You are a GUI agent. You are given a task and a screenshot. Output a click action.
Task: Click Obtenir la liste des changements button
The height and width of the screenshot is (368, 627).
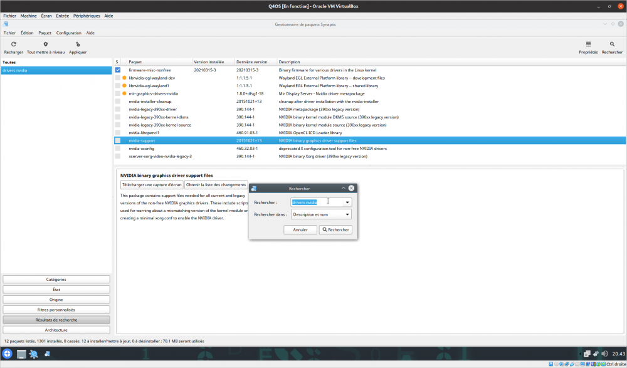point(216,185)
